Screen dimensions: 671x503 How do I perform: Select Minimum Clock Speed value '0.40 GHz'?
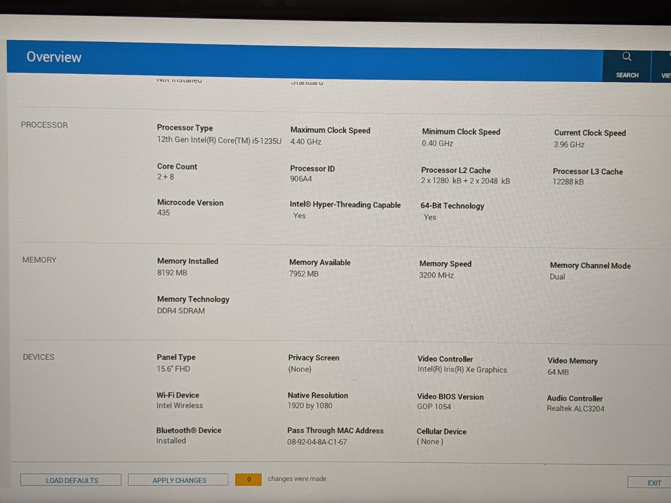click(x=437, y=143)
